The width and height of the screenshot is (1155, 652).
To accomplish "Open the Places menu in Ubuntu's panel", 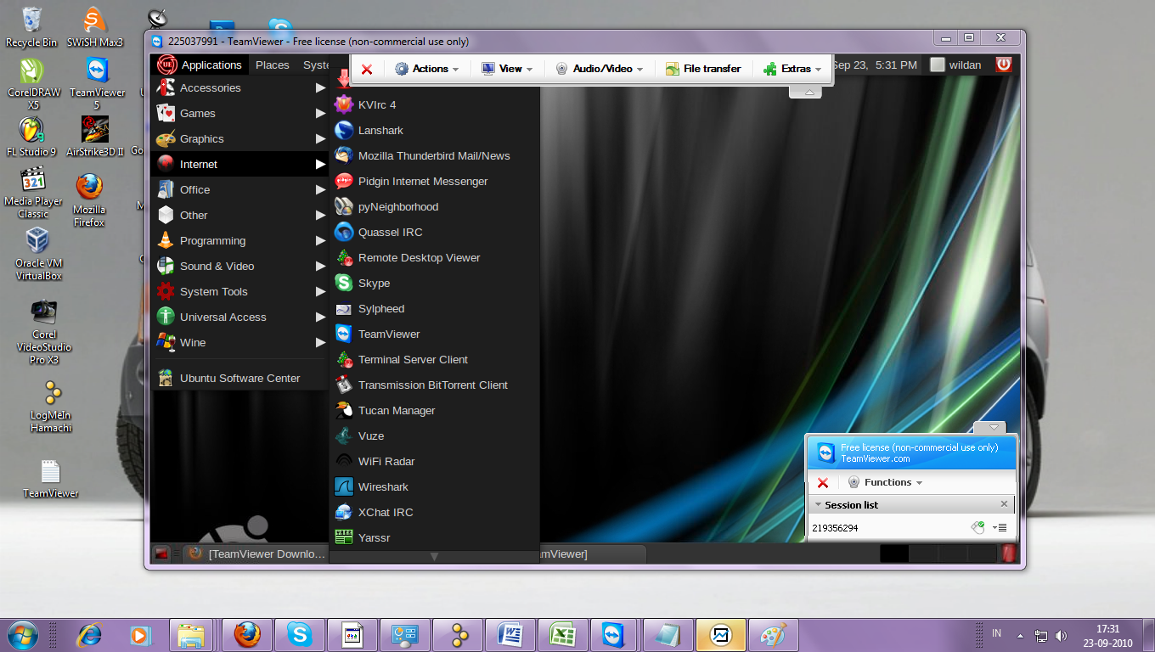I will [x=273, y=65].
